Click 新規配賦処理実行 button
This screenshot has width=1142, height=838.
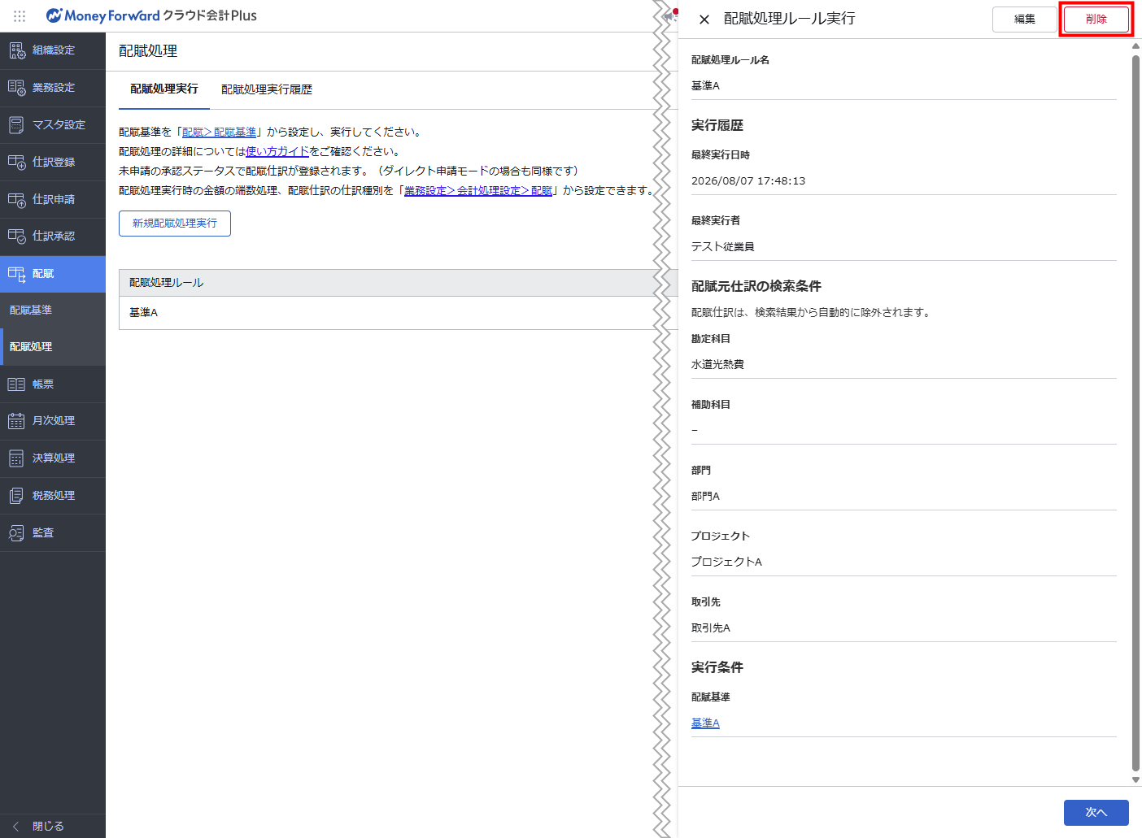[x=175, y=224]
